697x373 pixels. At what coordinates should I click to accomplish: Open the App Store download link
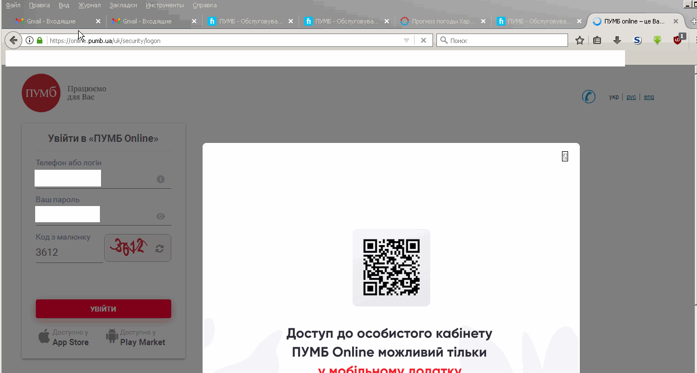click(64, 337)
